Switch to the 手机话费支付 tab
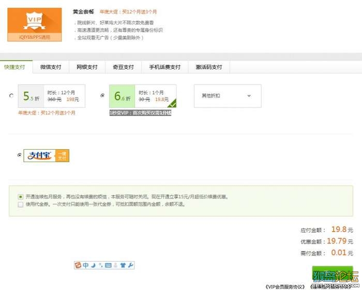The height and width of the screenshot is (290, 362). [165, 67]
